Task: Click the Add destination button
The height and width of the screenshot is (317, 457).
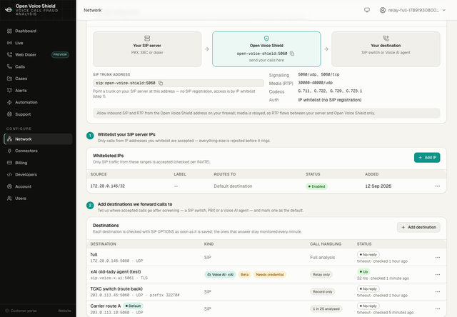Action: [x=418, y=227]
